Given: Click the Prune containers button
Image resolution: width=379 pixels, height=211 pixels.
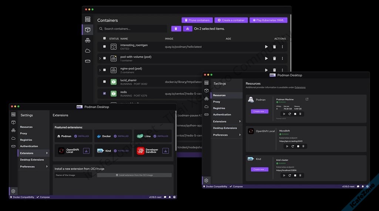Looking at the screenshot, I should click(197, 20).
